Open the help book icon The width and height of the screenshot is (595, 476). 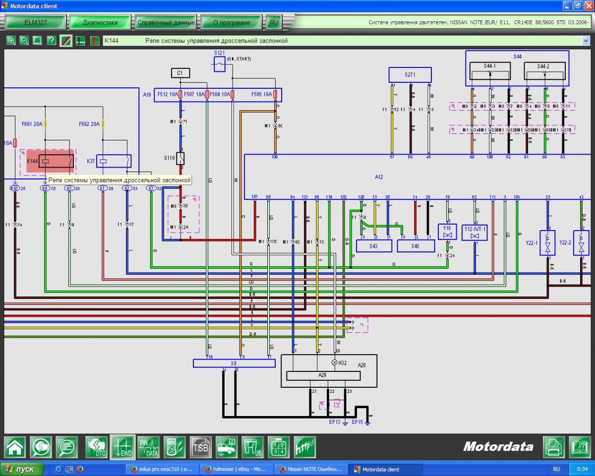(579, 447)
